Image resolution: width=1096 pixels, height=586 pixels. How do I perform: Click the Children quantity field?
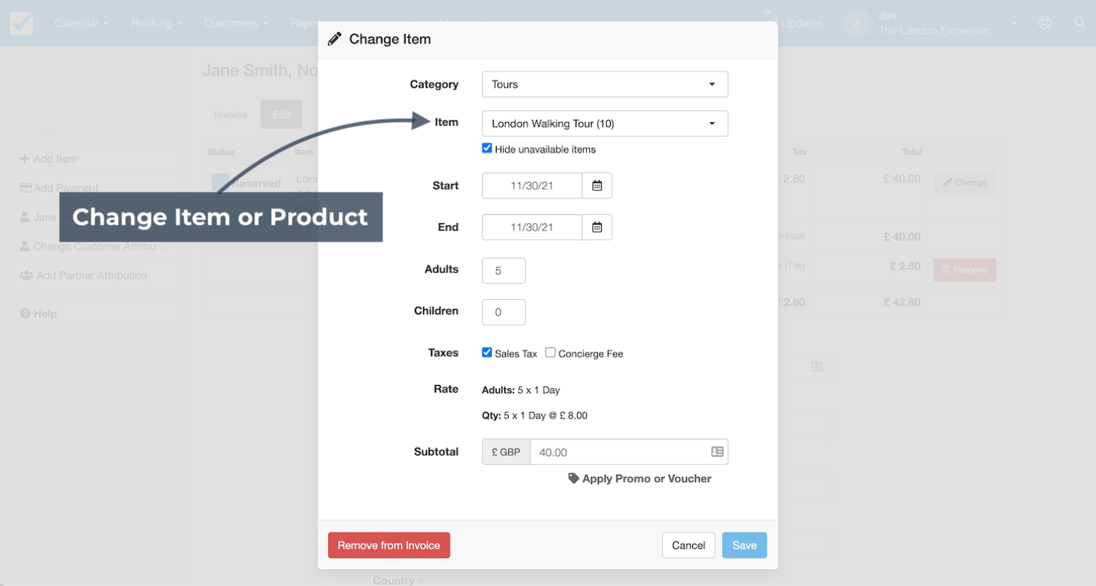pos(504,312)
